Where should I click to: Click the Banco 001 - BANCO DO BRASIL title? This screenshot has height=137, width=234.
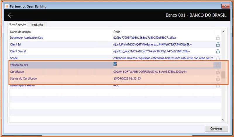(196, 15)
